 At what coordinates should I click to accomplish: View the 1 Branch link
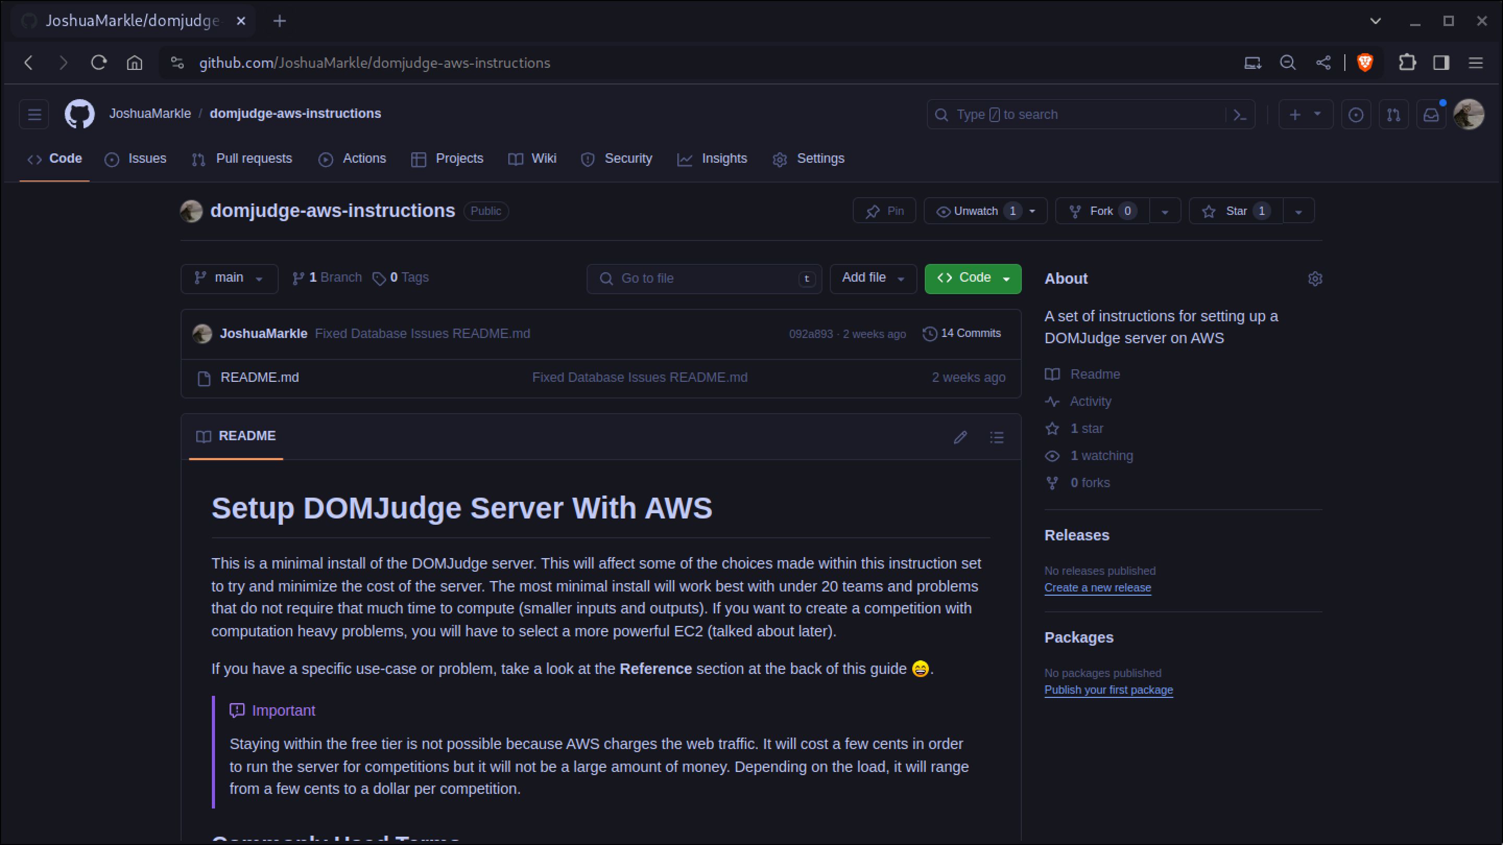point(327,277)
